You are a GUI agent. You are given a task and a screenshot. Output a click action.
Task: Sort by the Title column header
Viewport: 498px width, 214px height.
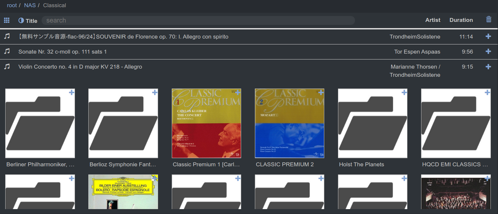click(31, 21)
